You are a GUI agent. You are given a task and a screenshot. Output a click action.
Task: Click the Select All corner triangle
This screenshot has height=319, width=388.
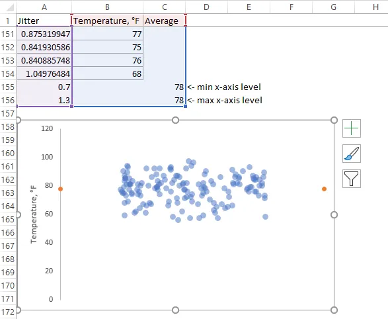10,8
